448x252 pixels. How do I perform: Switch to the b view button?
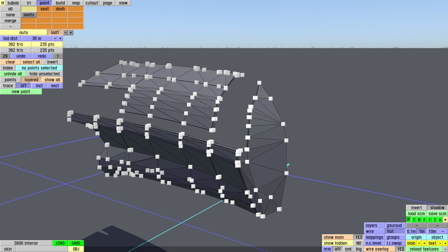pyautogui.click(x=419, y=220)
